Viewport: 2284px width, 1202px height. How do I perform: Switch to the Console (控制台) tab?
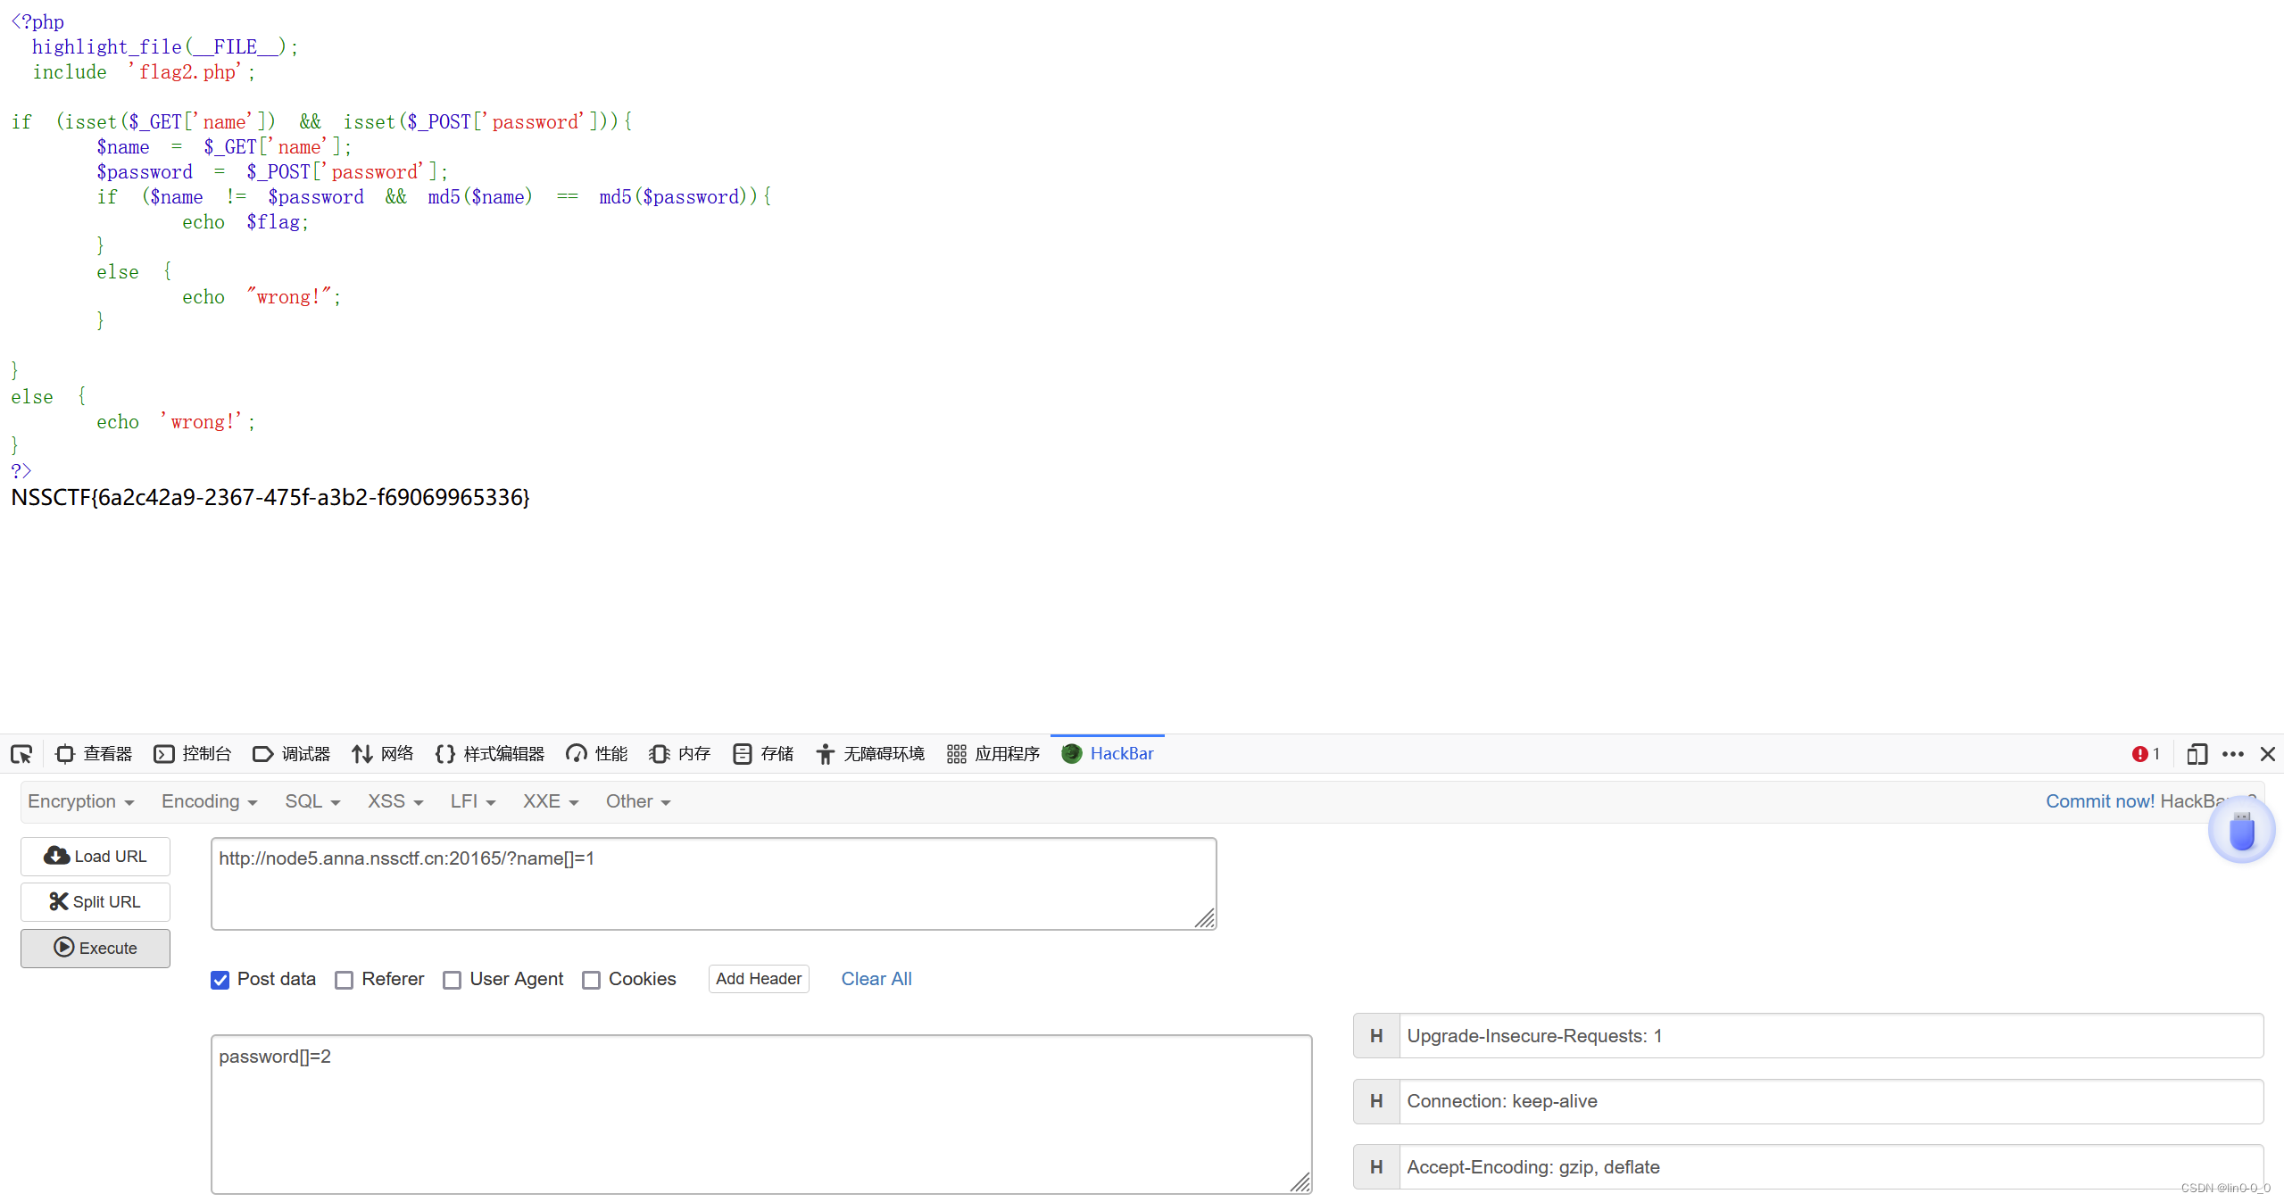[193, 754]
